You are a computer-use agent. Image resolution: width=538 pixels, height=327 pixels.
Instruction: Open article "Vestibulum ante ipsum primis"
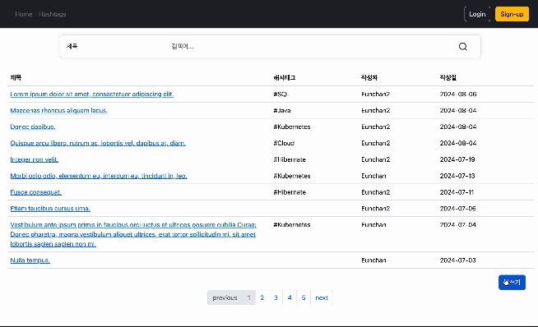[x=133, y=234]
